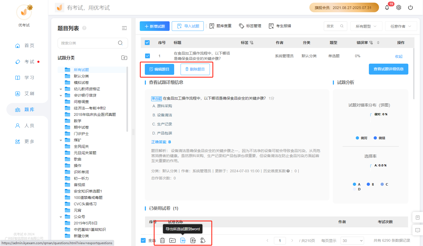Open 学习 in sidebar

point(25,77)
